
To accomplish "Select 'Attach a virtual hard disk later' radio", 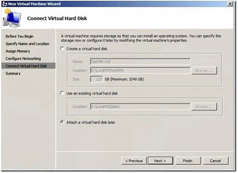I will [x=62, y=122].
